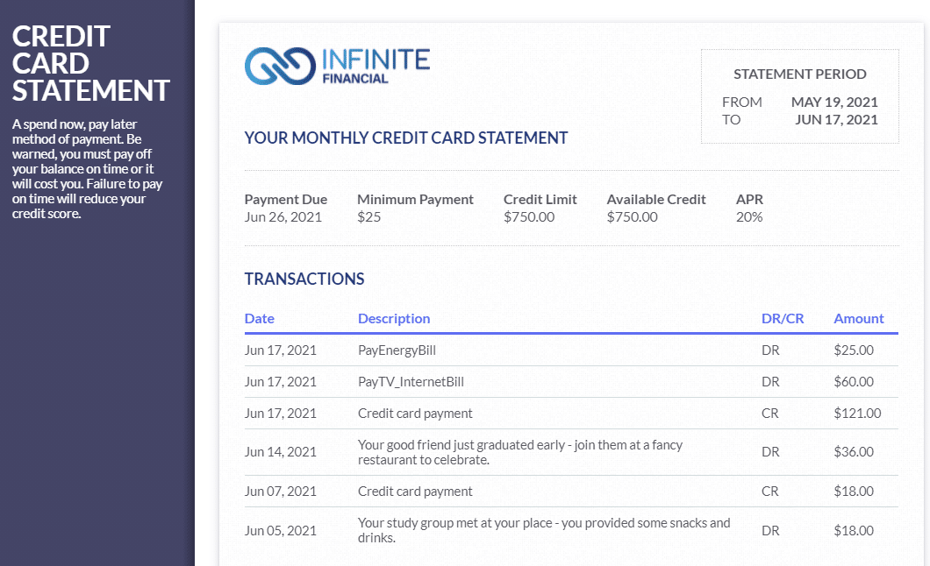The height and width of the screenshot is (566, 930).
Task: Click the 'Description' column header
Action: point(394,319)
